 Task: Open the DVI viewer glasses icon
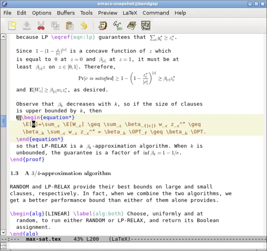(118, 26)
